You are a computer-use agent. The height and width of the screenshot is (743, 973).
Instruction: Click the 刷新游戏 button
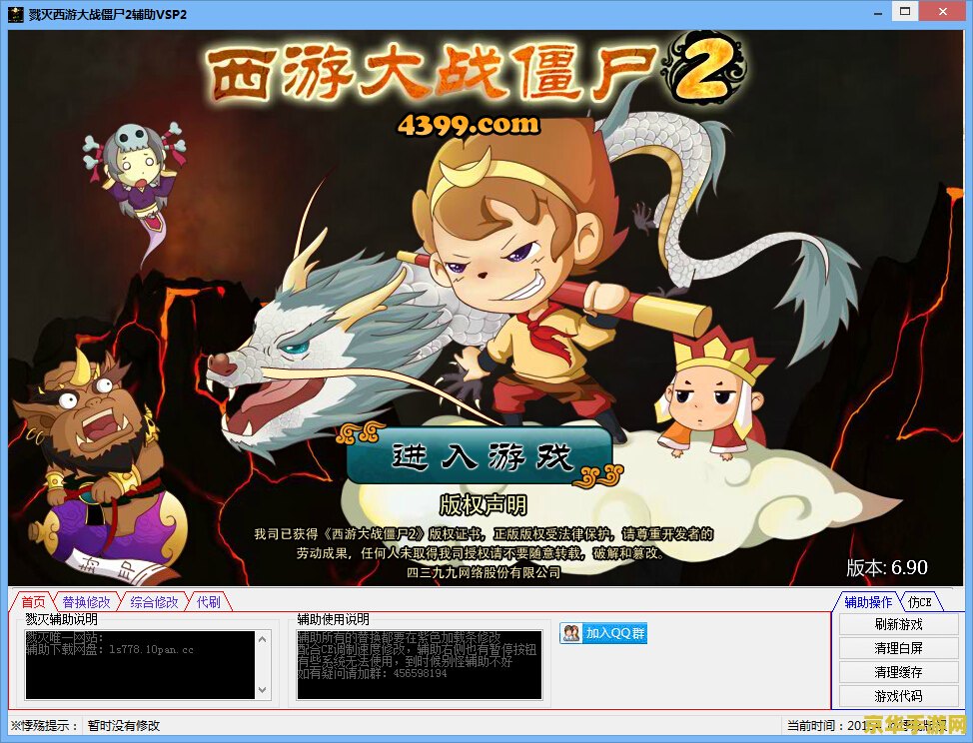[898, 624]
